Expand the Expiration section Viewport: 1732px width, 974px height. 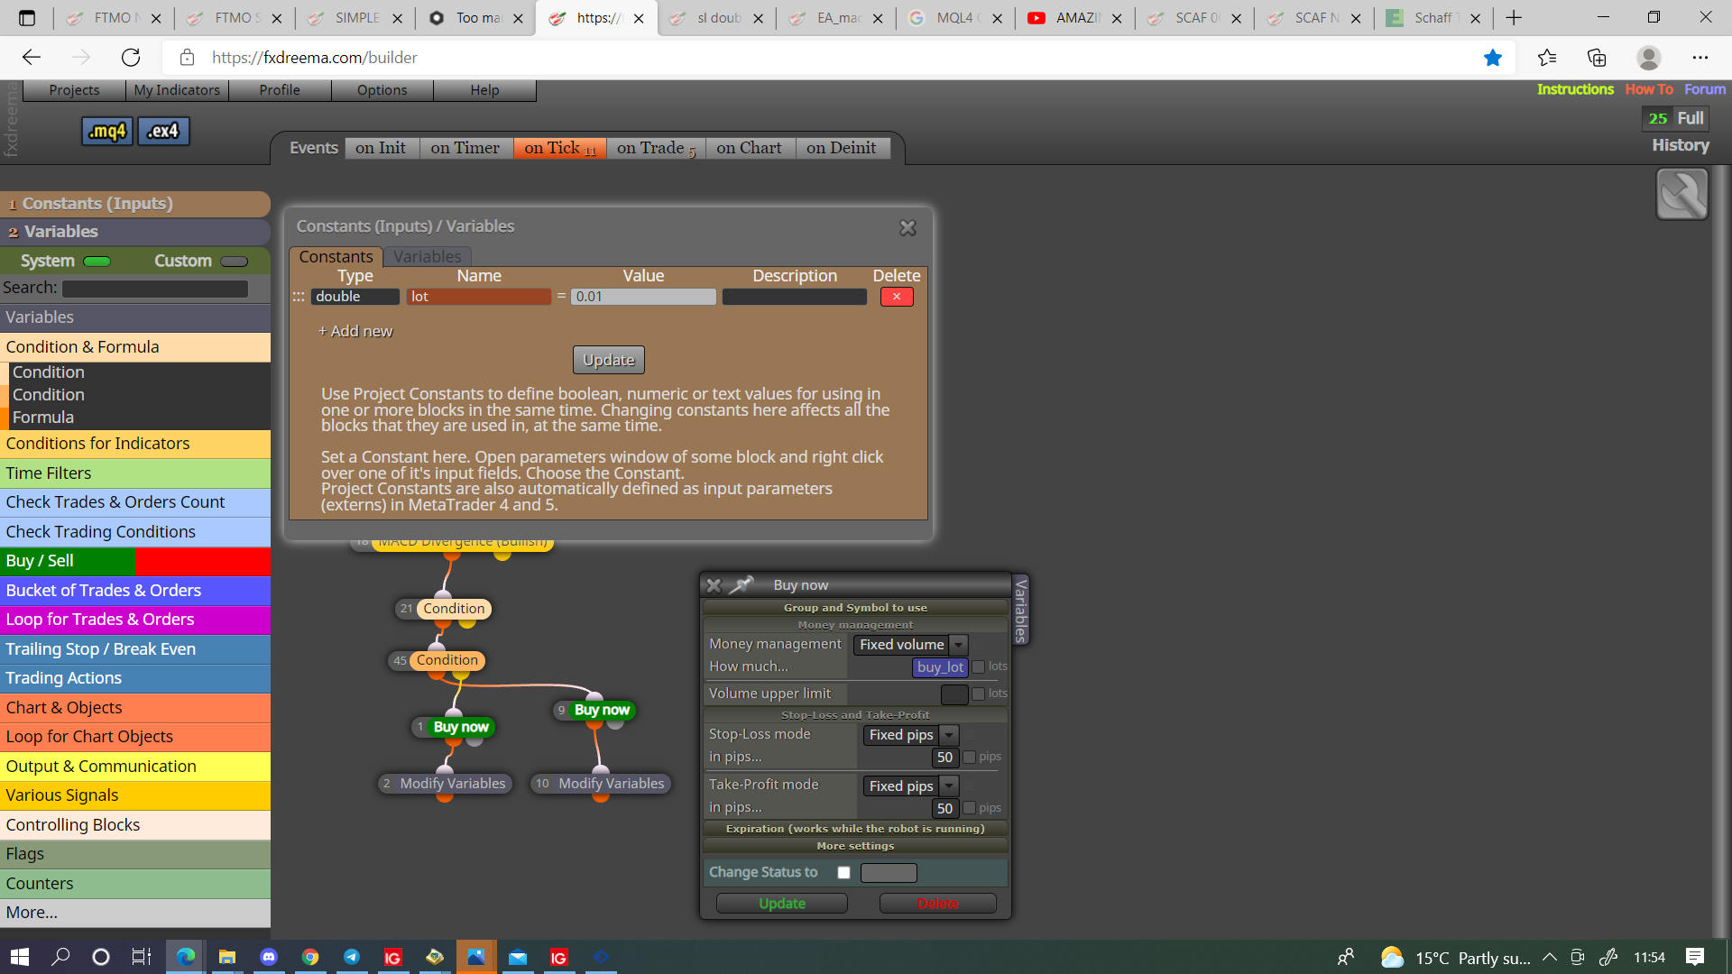pyautogui.click(x=855, y=829)
